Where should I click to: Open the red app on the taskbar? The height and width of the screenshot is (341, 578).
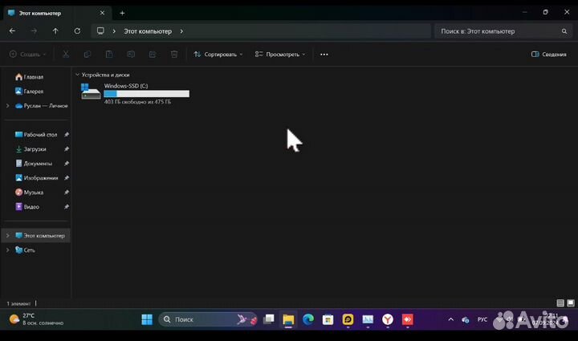(407, 319)
